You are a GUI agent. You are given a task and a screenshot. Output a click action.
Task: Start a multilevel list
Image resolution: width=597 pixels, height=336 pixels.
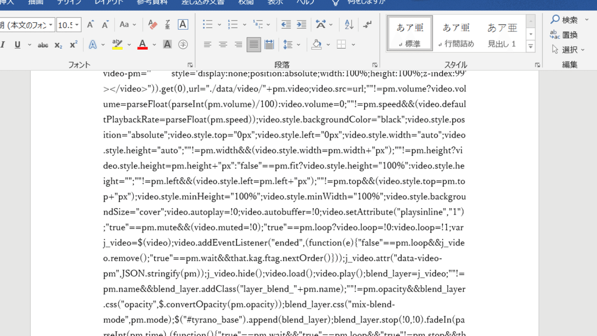(257, 24)
